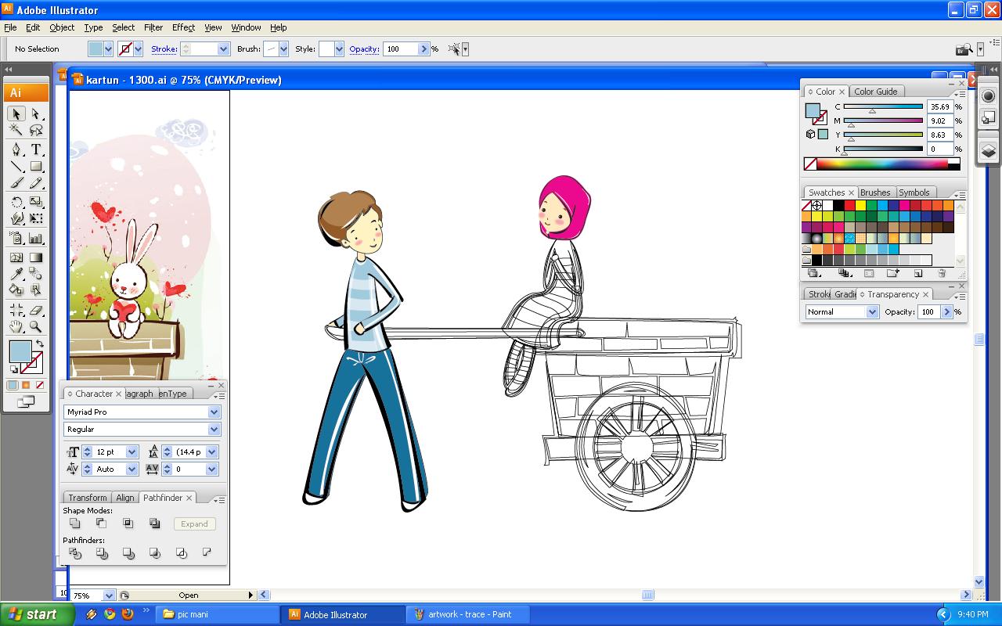Click the Opacity link in control bar
Screen dimensions: 1002x626
(x=364, y=49)
